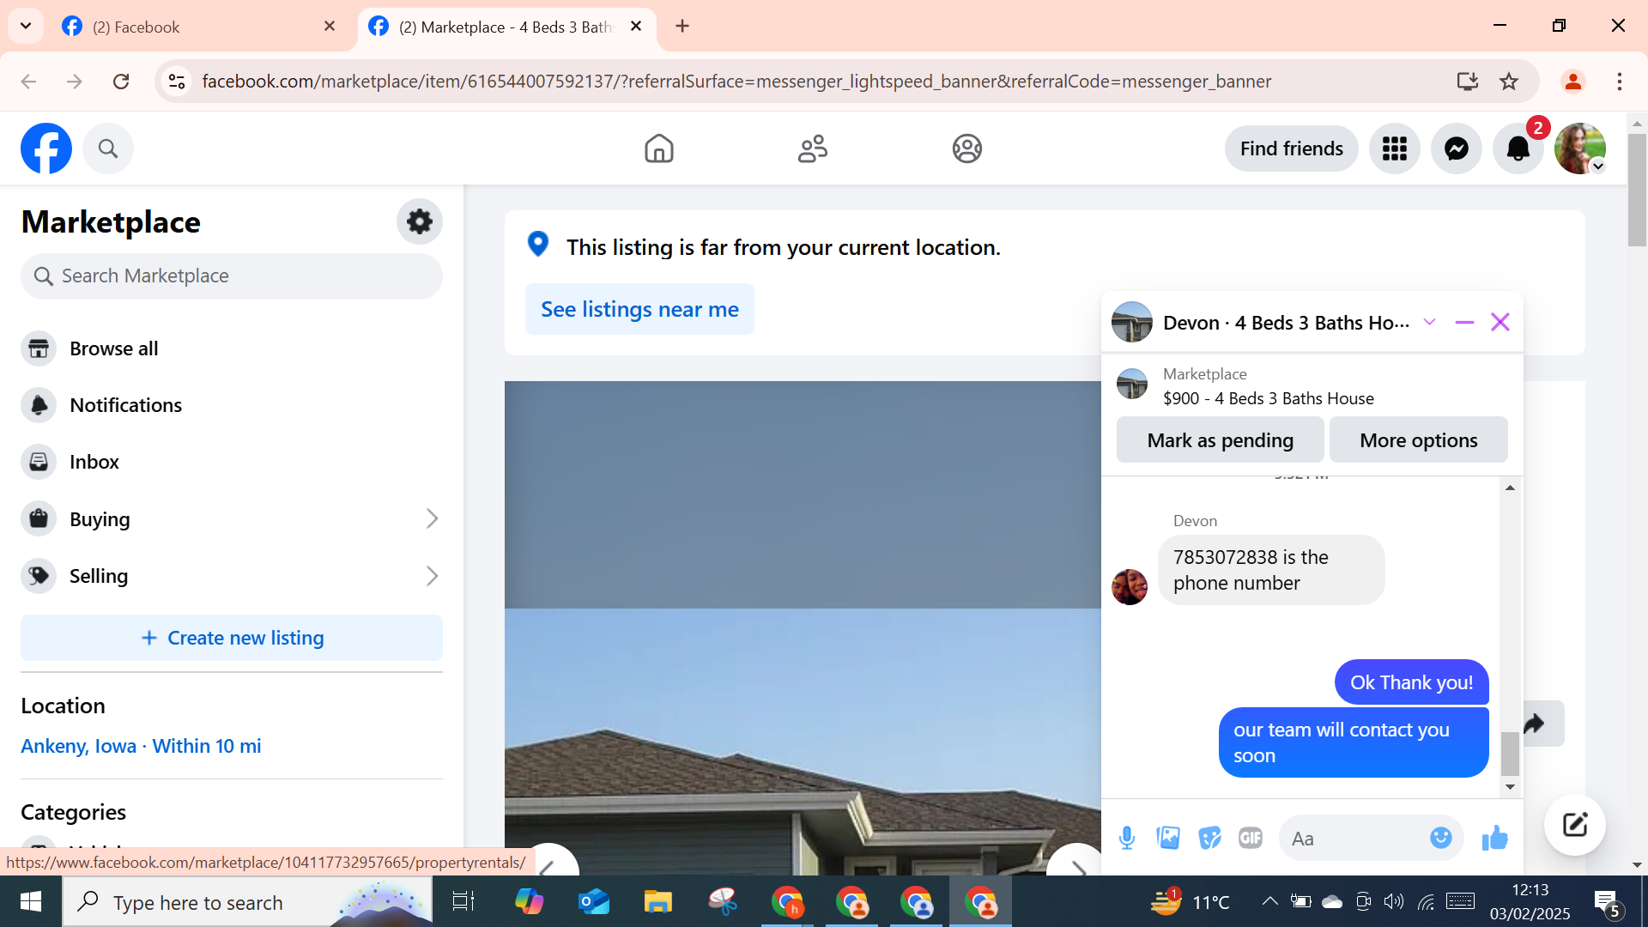This screenshot has height=927, width=1648.
Task: Open Marketplace settings gear
Action: [x=420, y=221]
